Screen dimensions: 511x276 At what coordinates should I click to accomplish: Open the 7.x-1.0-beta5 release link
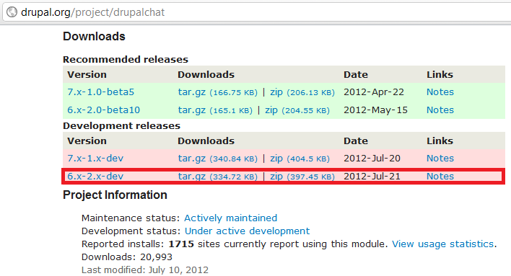(x=101, y=92)
